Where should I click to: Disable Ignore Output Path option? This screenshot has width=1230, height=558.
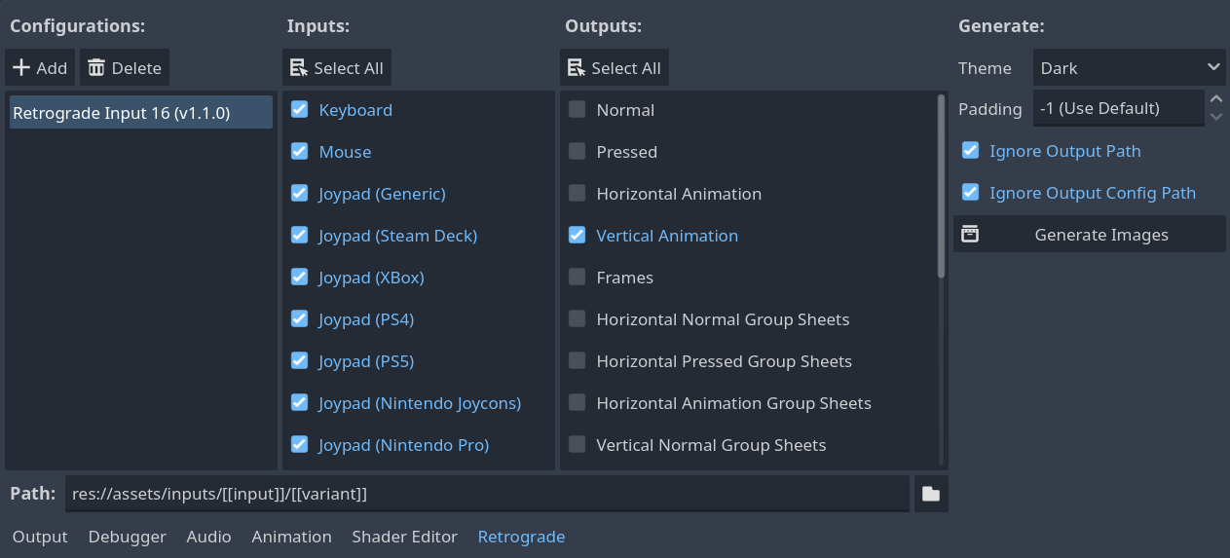coord(971,151)
